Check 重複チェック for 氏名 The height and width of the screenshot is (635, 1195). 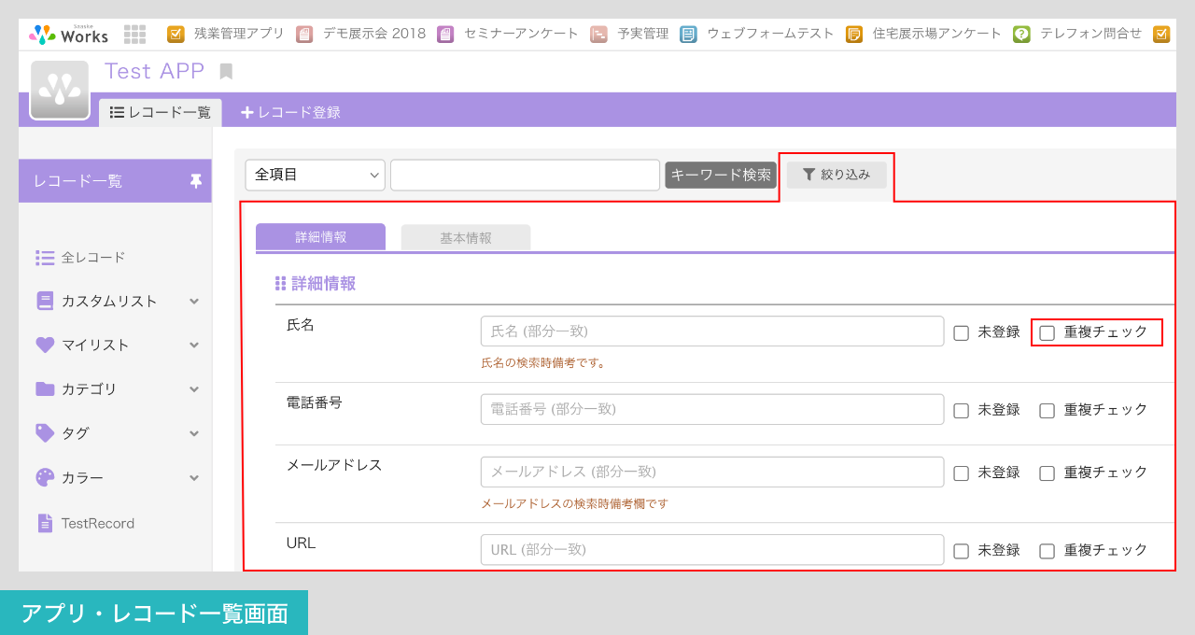[1047, 332]
